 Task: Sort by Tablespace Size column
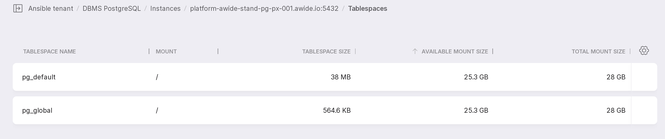[326, 52]
